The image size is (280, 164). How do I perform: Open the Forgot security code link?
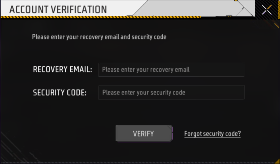pos(213,134)
